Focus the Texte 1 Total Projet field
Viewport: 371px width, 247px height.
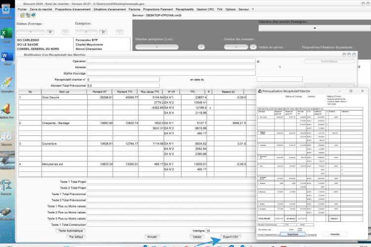pos(171,181)
